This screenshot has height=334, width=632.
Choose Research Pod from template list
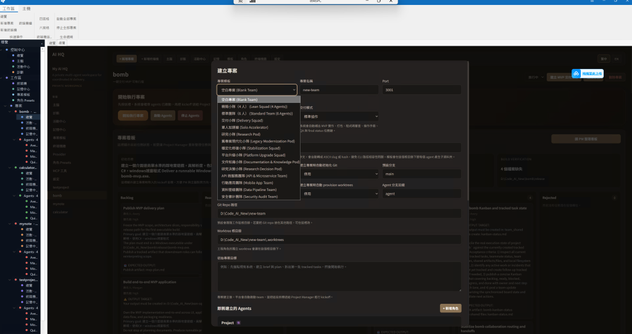tap(241, 133)
